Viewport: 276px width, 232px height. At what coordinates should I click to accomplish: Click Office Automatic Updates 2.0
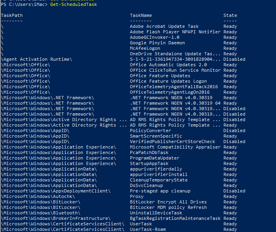tap(168, 65)
